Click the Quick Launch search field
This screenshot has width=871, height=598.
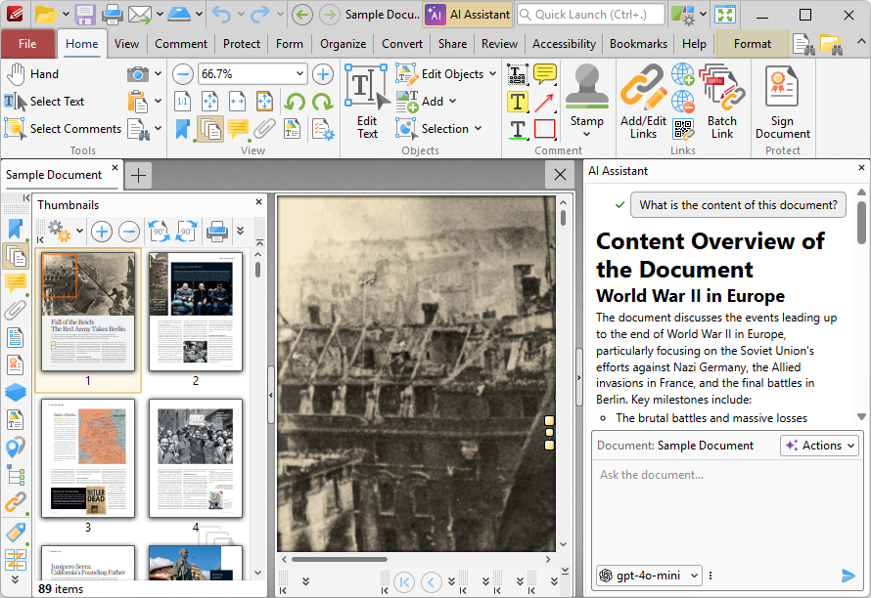(591, 15)
